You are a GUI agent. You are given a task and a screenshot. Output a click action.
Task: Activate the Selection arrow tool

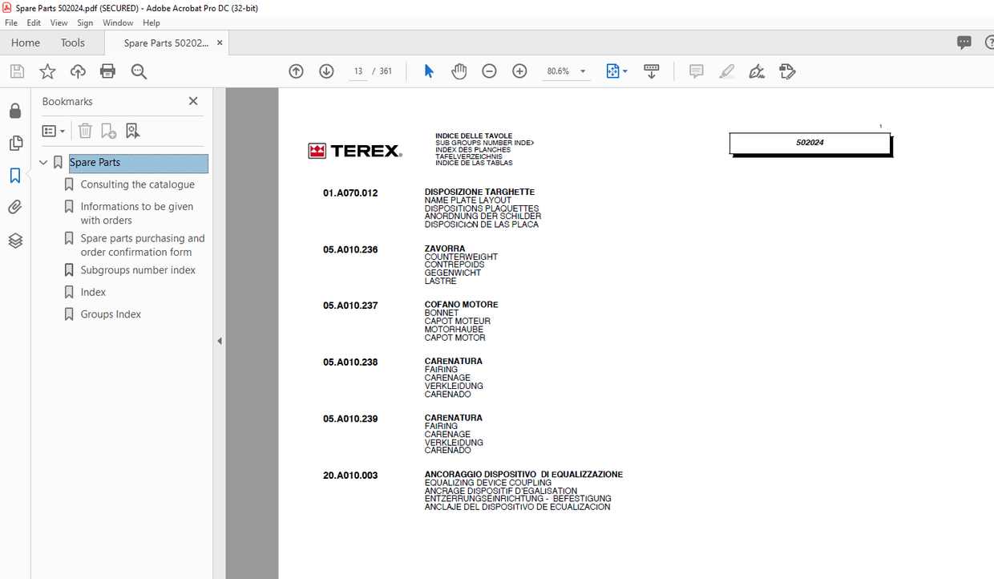click(428, 71)
